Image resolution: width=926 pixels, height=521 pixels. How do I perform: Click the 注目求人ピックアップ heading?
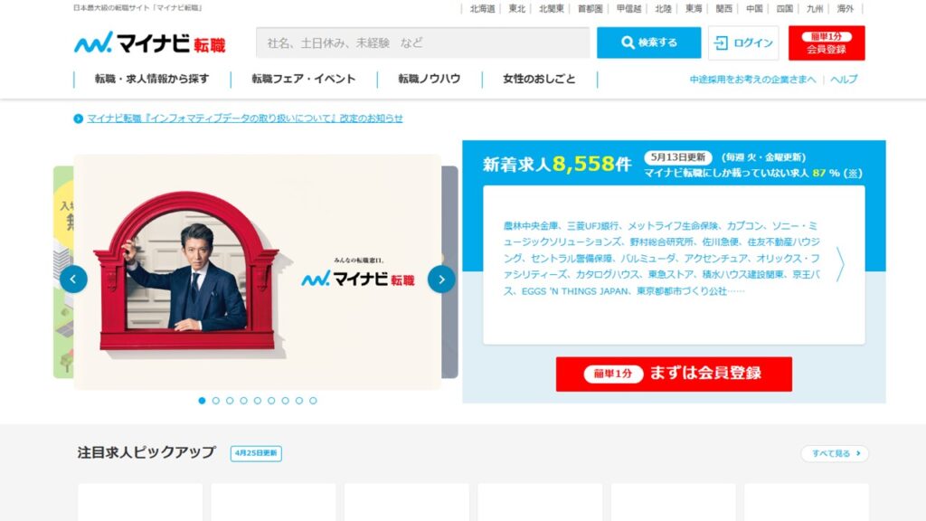(x=146, y=452)
